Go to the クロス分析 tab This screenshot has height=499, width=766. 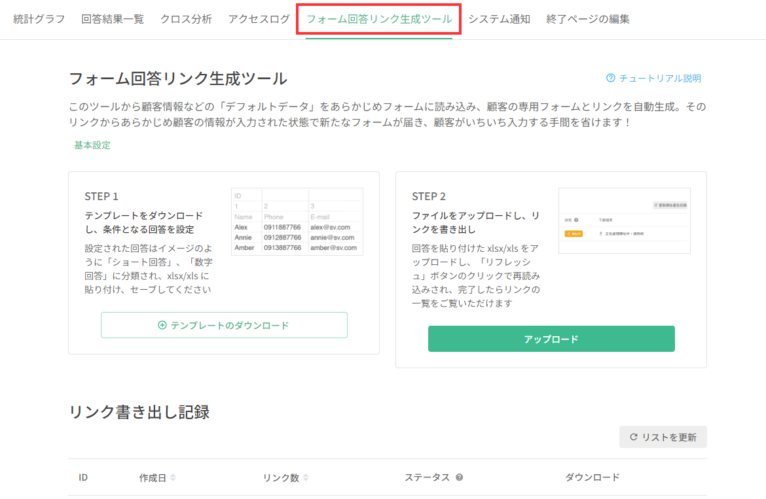point(186,19)
